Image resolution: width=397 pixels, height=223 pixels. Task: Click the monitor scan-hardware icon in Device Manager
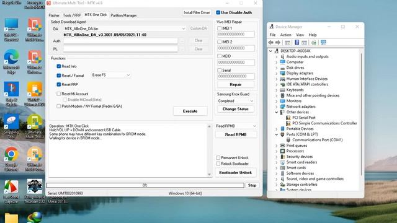coord(323,43)
